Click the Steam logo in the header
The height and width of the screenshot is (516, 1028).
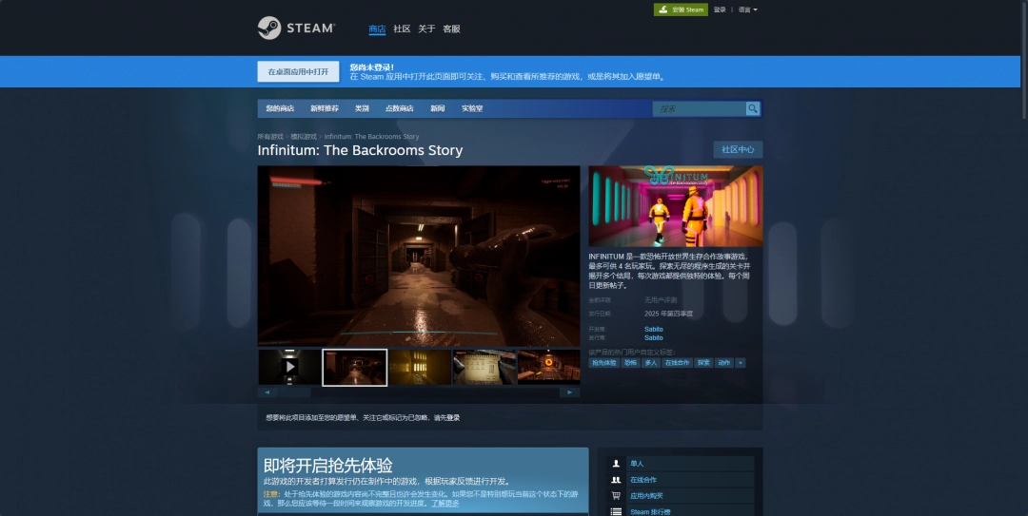(x=295, y=29)
